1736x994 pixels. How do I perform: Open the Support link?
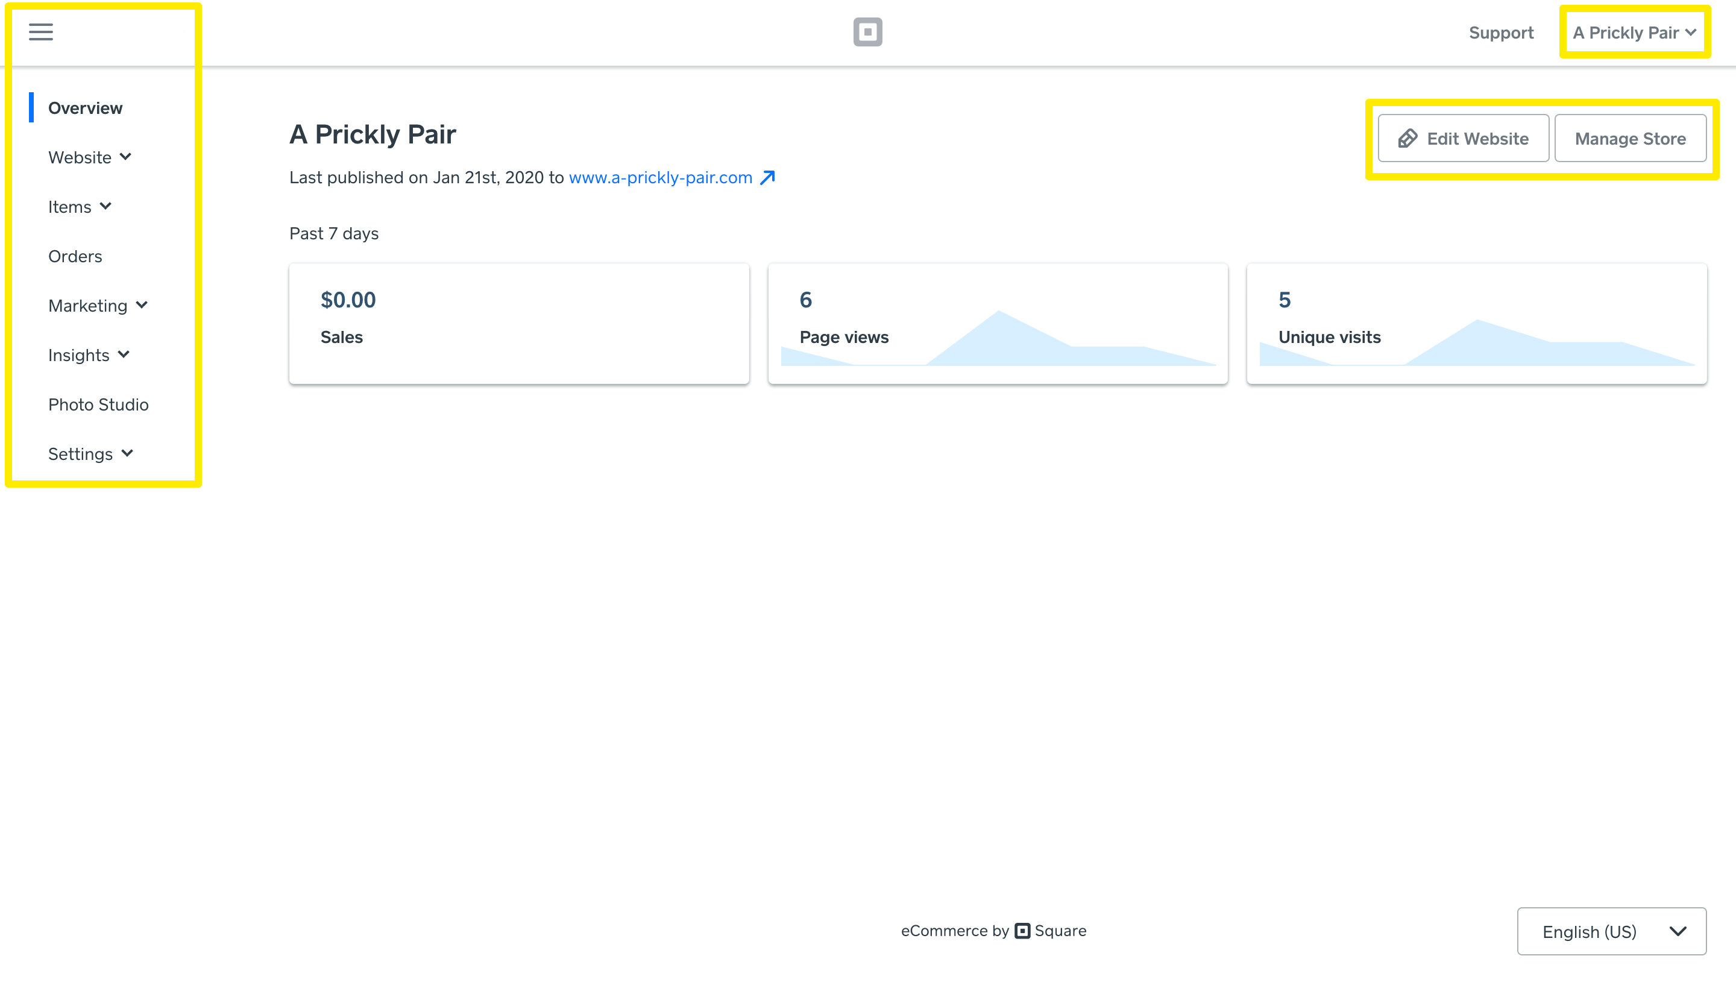[1501, 33]
